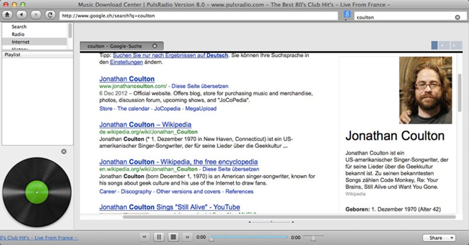Skip to the next track

click(187, 237)
